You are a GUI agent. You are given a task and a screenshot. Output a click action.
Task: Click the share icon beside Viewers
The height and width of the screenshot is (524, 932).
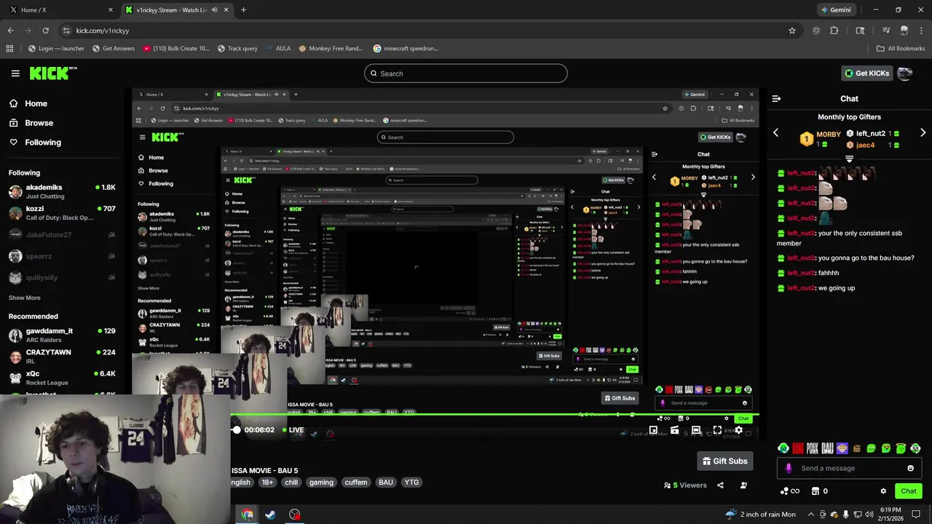(x=720, y=485)
